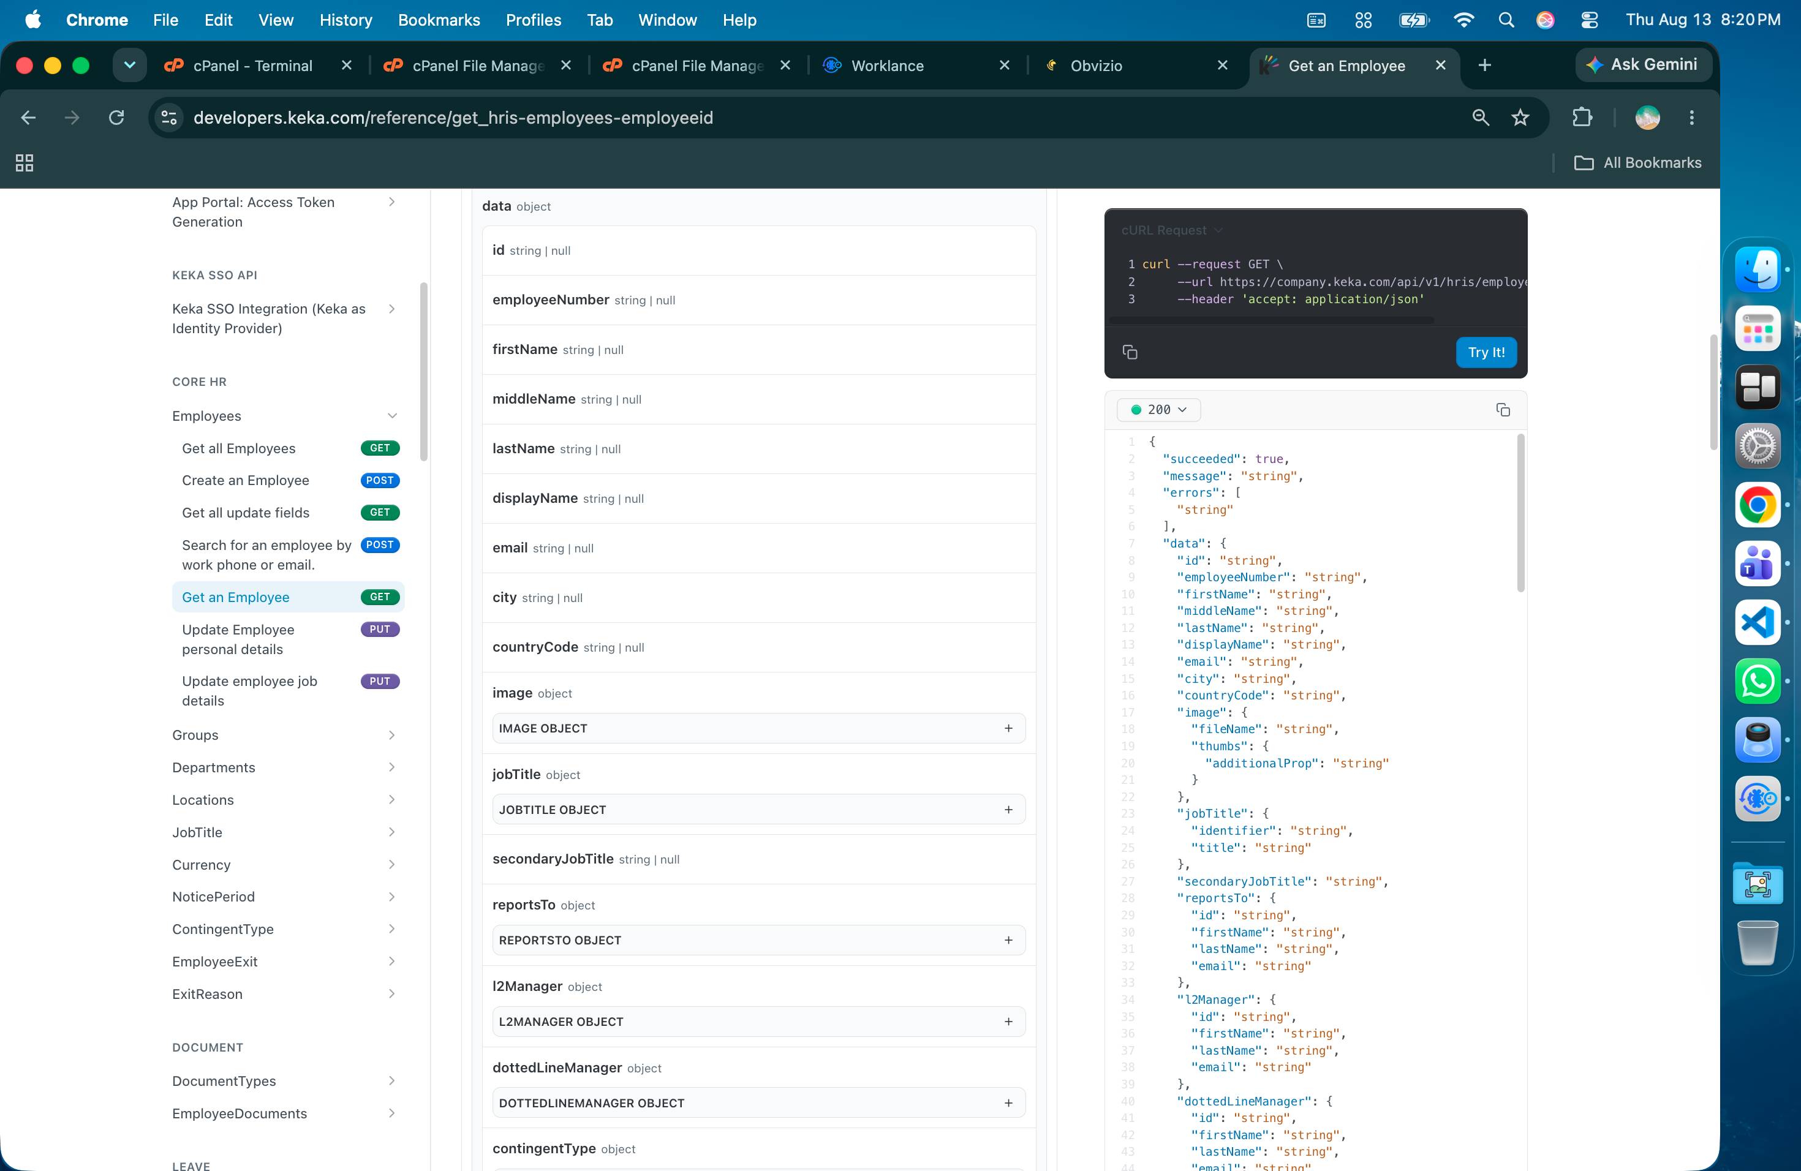The width and height of the screenshot is (1801, 1171).
Task: Copy the cURL request code
Action: (1130, 352)
